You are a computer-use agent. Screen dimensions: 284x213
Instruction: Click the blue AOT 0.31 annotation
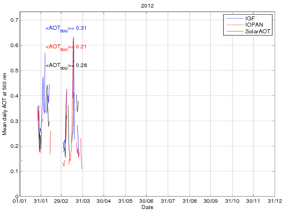coord(66,28)
